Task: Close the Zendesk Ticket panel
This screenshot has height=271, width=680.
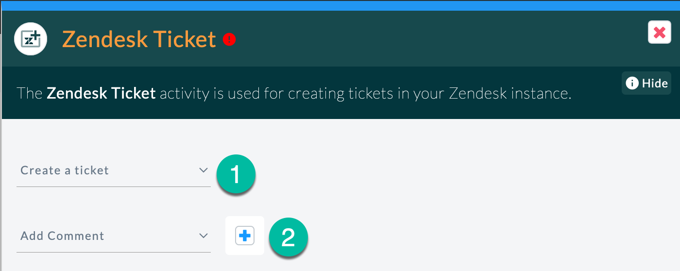Action: (659, 33)
